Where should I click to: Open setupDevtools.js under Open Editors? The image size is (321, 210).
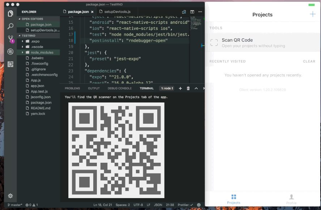click(38, 30)
